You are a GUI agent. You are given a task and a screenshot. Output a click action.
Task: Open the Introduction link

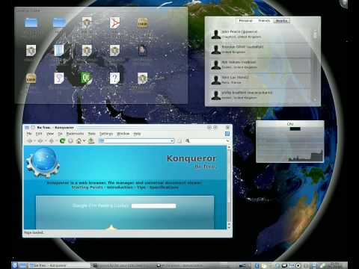coord(120,188)
